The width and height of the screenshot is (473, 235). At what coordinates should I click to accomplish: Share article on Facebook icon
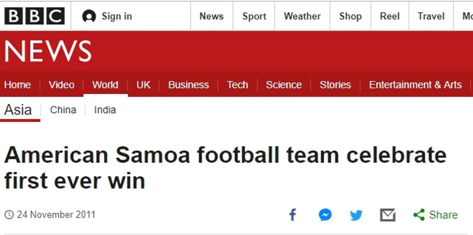pyautogui.click(x=293, y=215)
